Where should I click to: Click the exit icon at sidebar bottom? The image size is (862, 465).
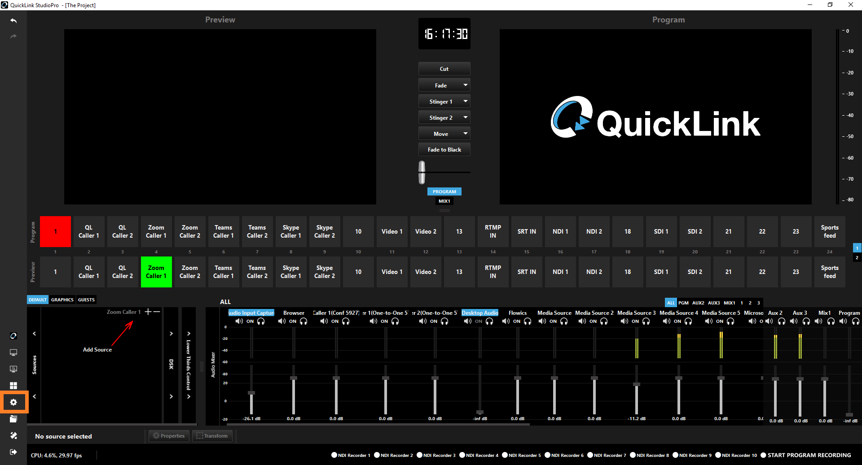pyautogui.click(x=13, y=452)
